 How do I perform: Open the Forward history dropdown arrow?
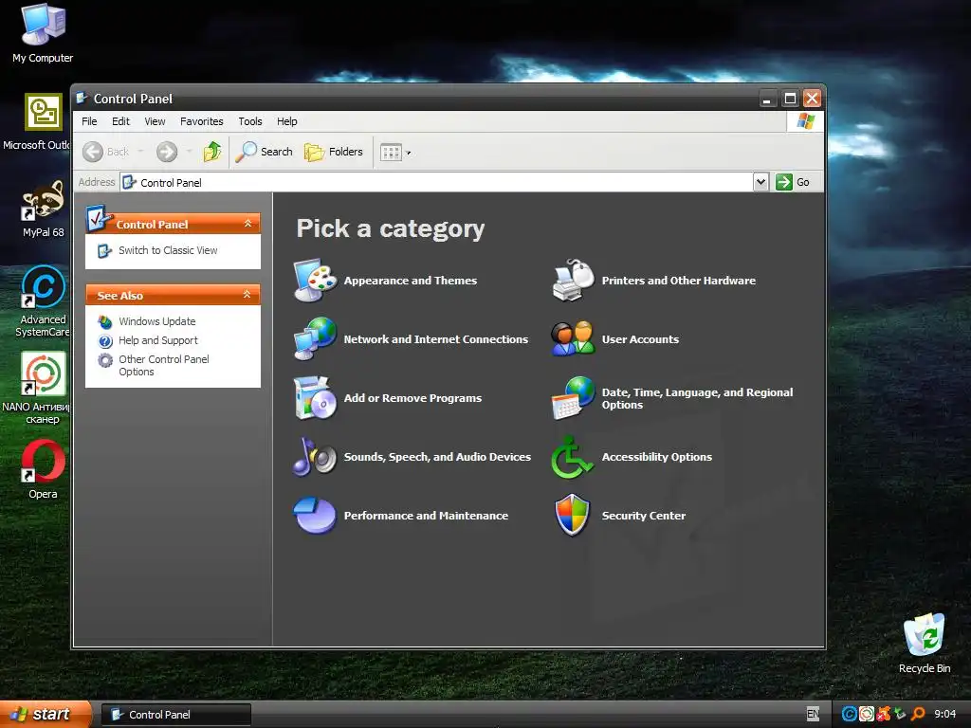tap(189, 152)
